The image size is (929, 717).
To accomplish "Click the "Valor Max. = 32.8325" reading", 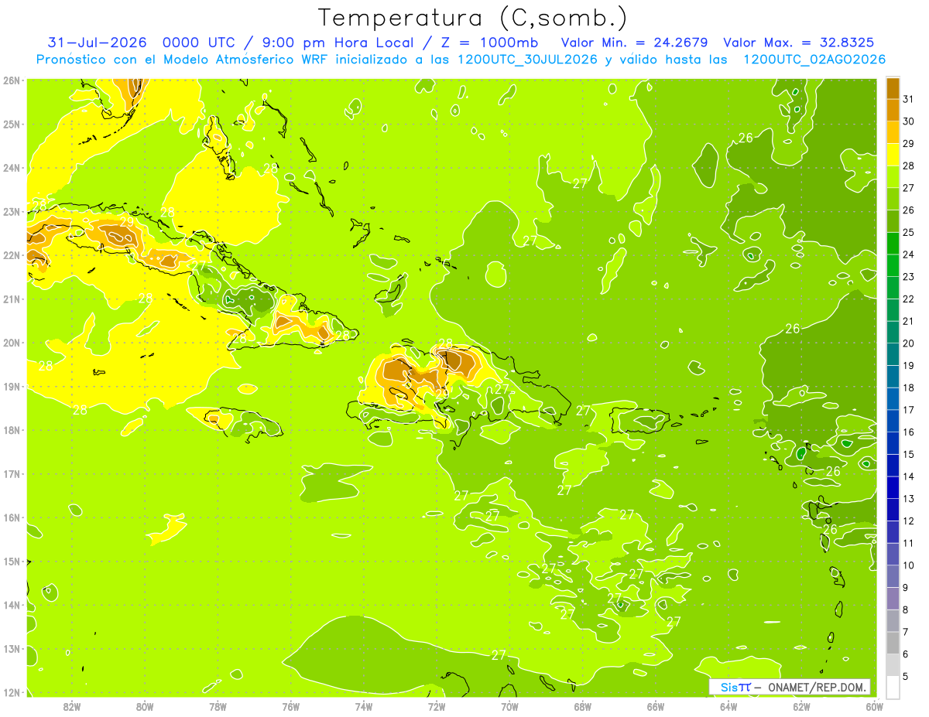I will coord(799,43).
